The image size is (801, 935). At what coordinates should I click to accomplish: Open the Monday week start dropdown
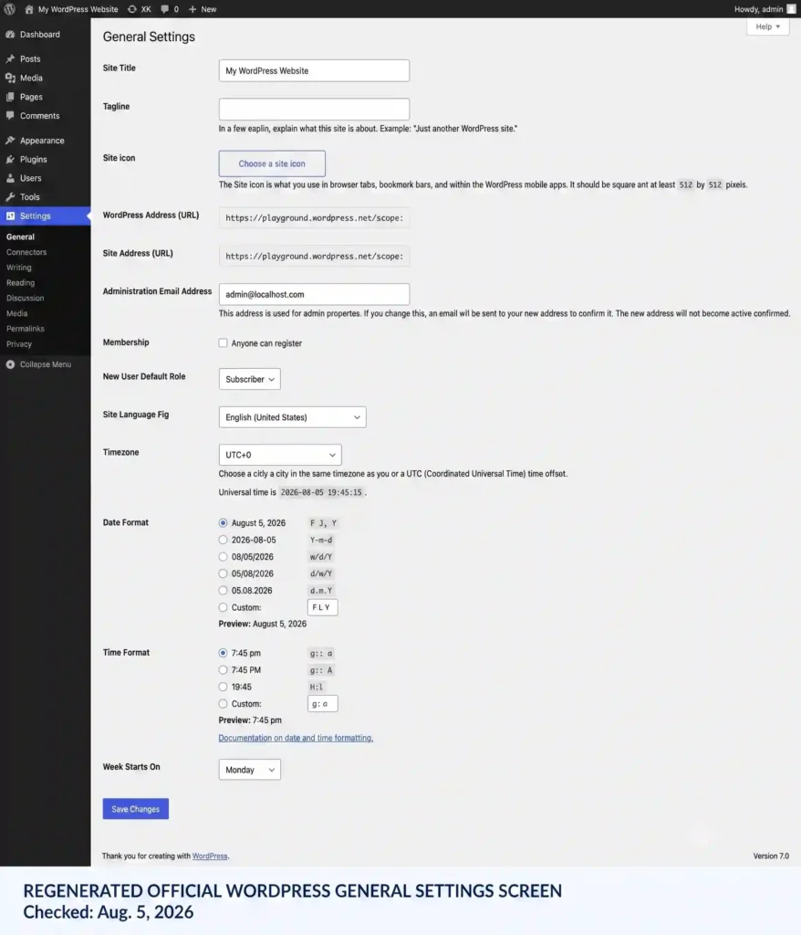250,770
